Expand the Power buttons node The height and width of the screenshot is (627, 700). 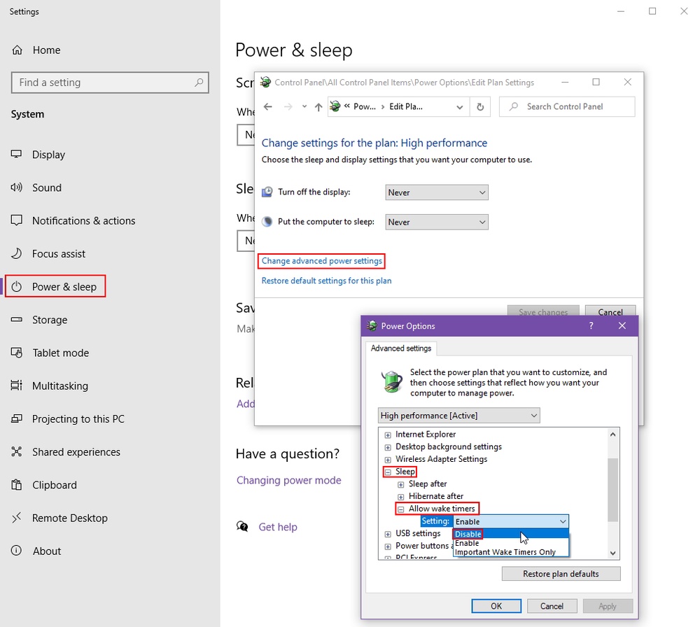[388, 547]
